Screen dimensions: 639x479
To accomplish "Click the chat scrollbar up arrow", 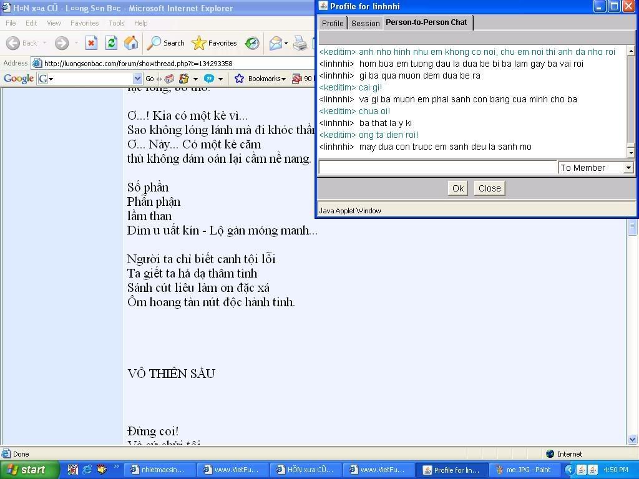I will point(631,51).
